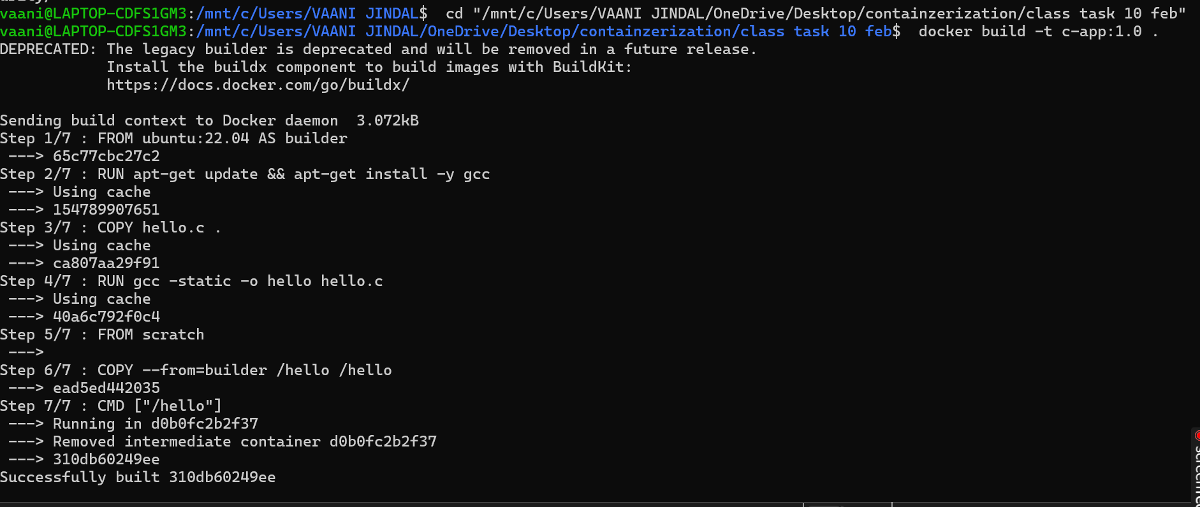Click the "DEPRECATED:" warning label
Image resolution: width=1200 pixels, height=507 pixels.
point(48,49)
